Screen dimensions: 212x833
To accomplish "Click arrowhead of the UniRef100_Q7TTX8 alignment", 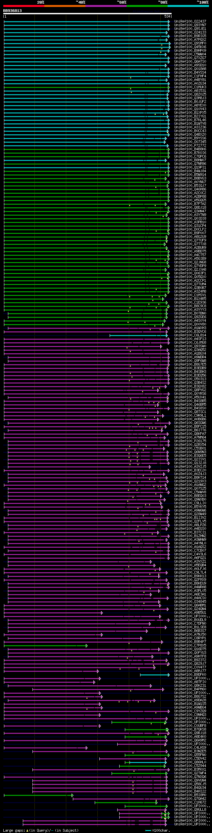I will coord(165,244).
